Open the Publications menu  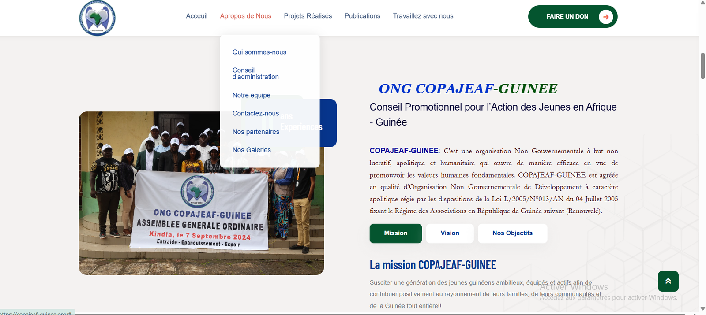[x=362, y=16]
